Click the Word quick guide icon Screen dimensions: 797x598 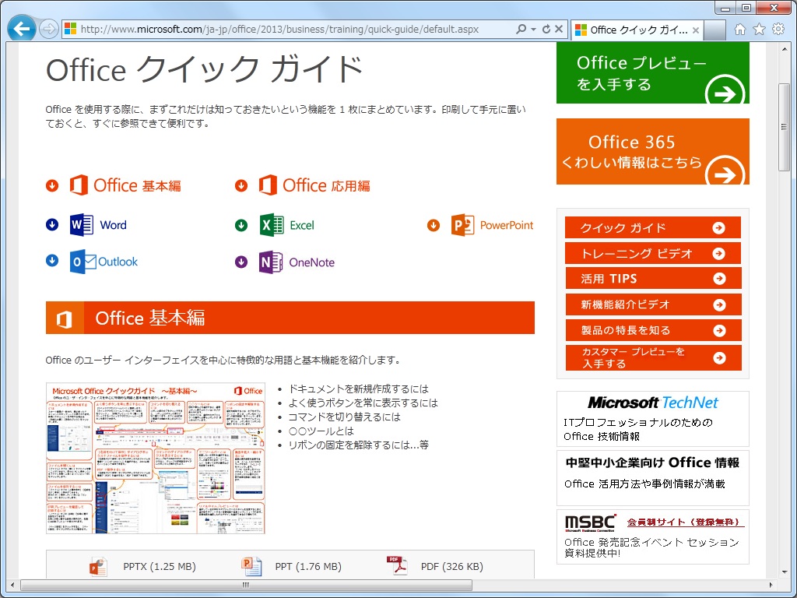(79, 225)
